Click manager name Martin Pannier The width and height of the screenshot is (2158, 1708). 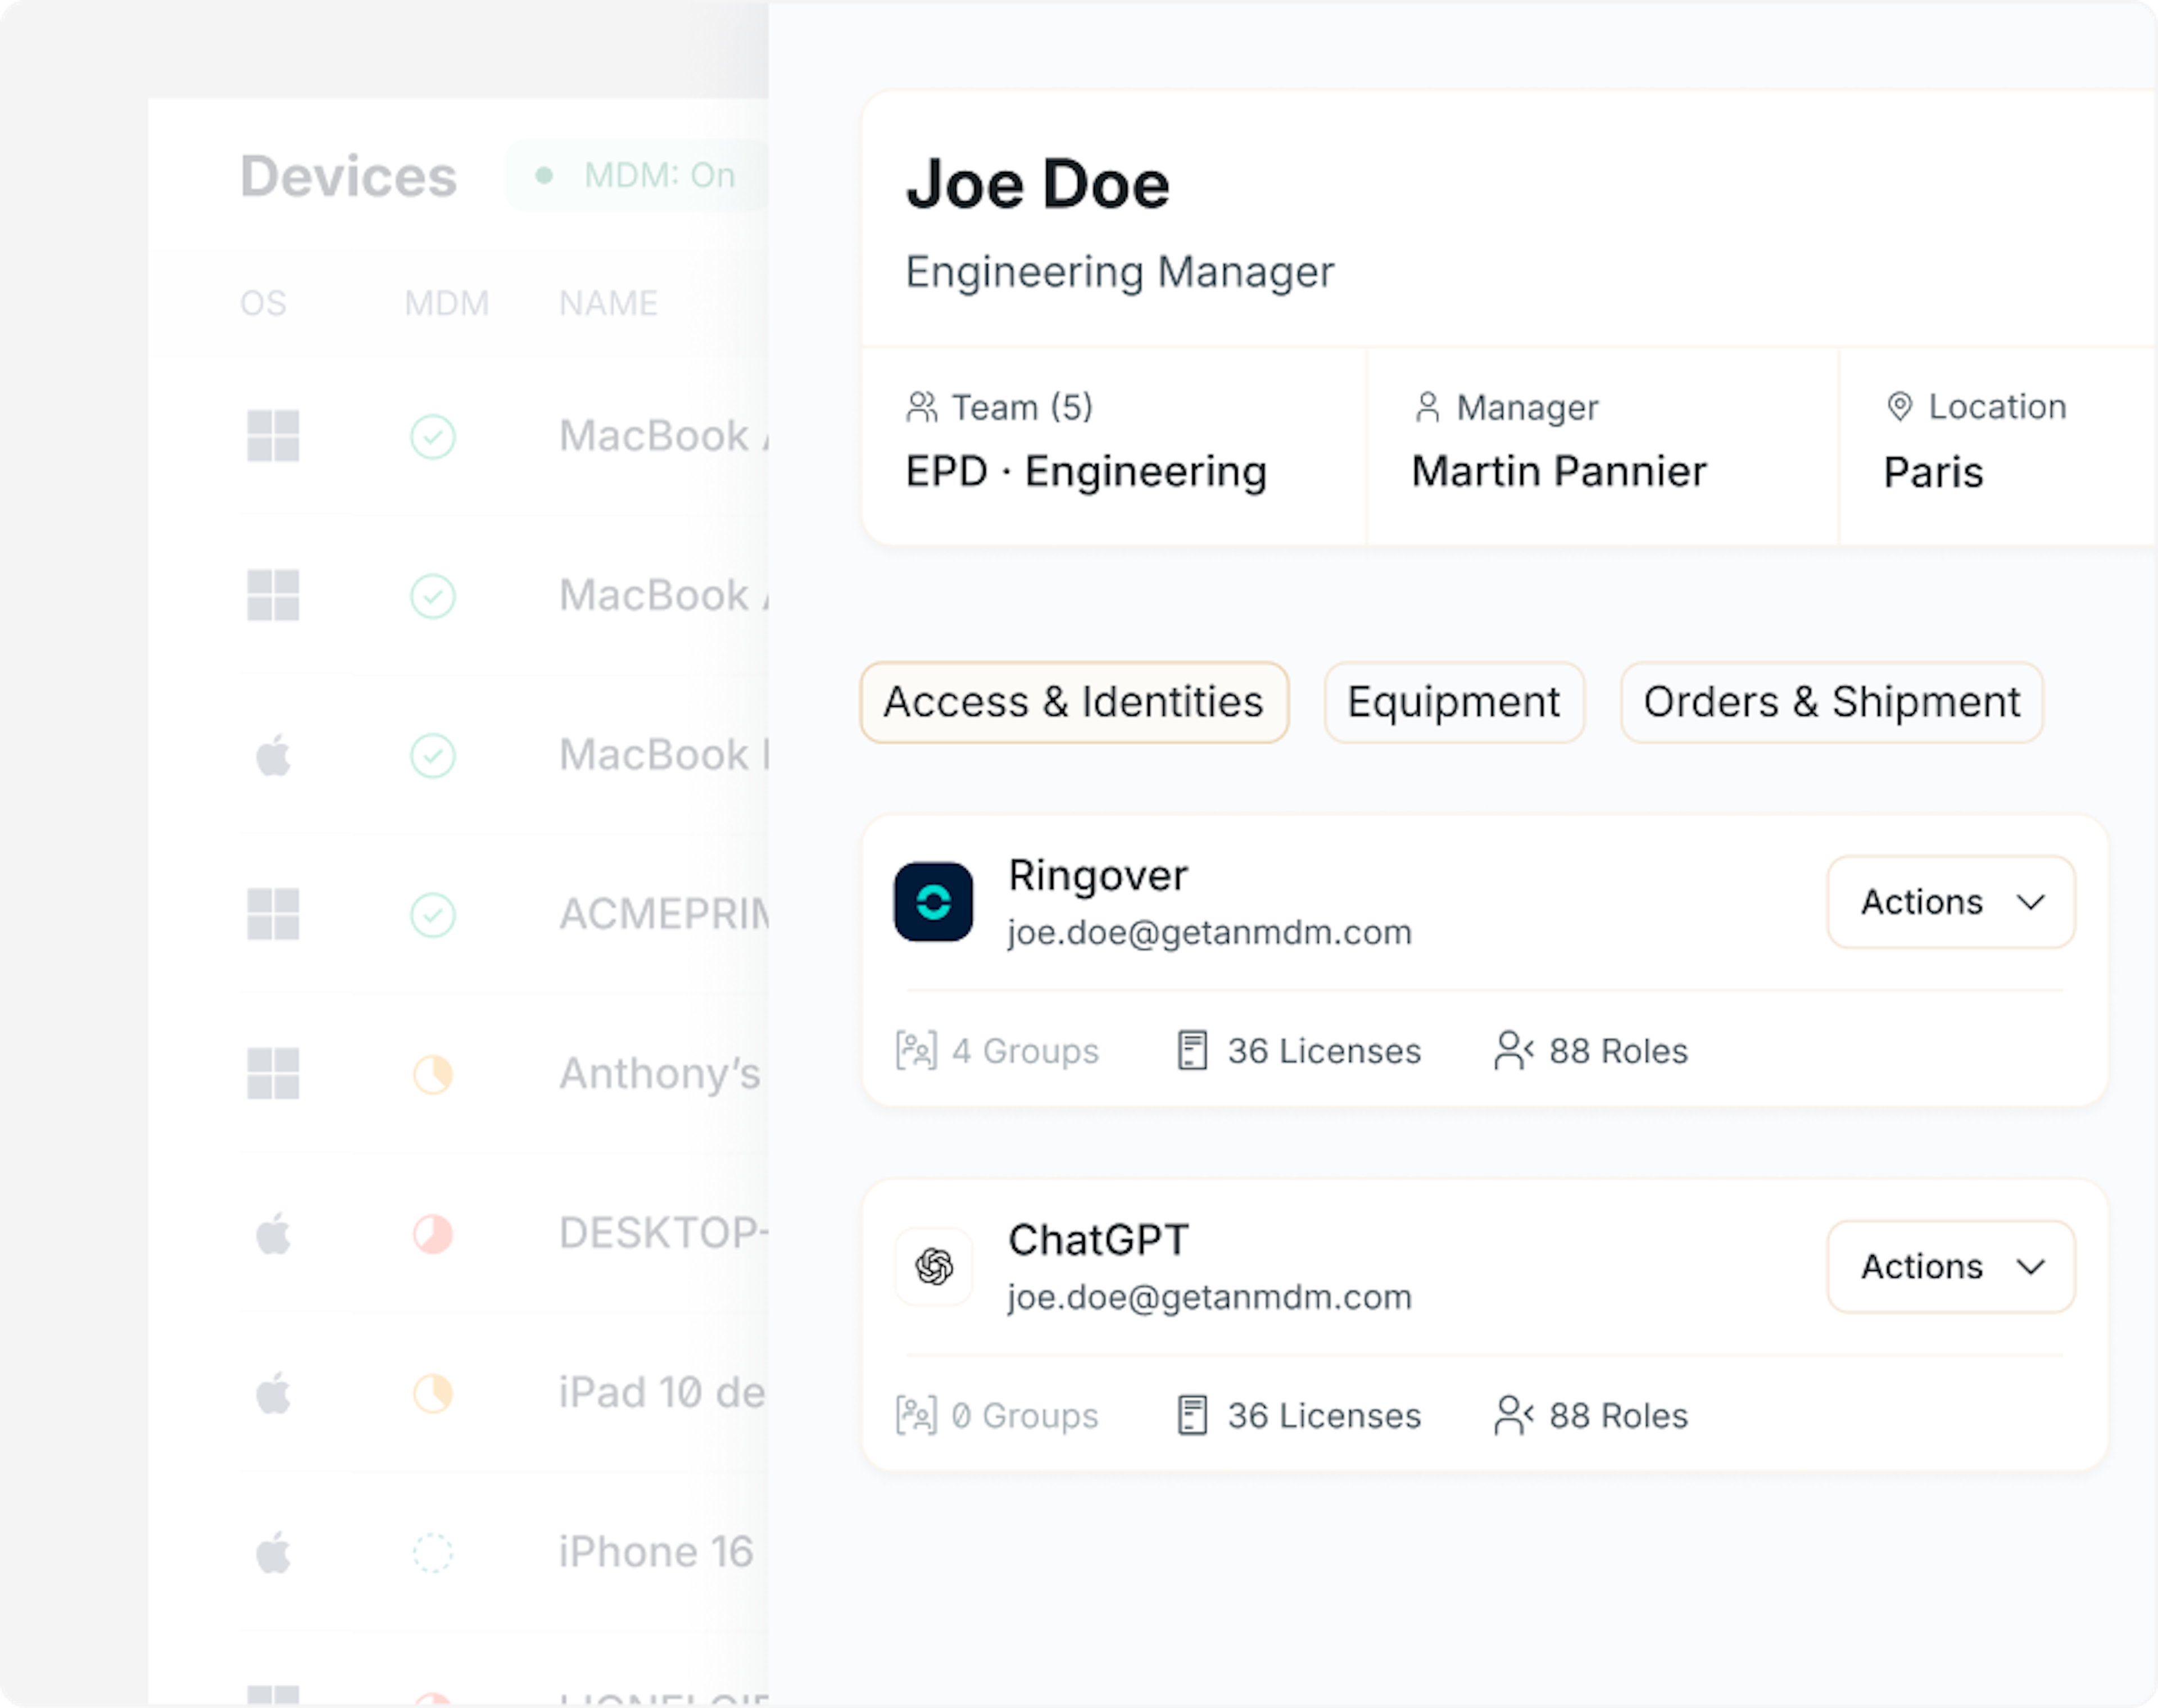coord(1558,472)
